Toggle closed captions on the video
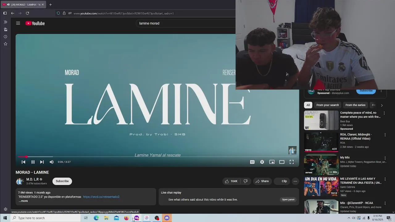The image size is (395, 222). pos(252,162)
